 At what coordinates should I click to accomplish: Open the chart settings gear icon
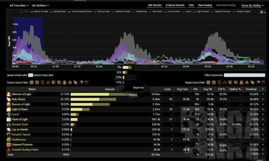(x=261, y=12)
